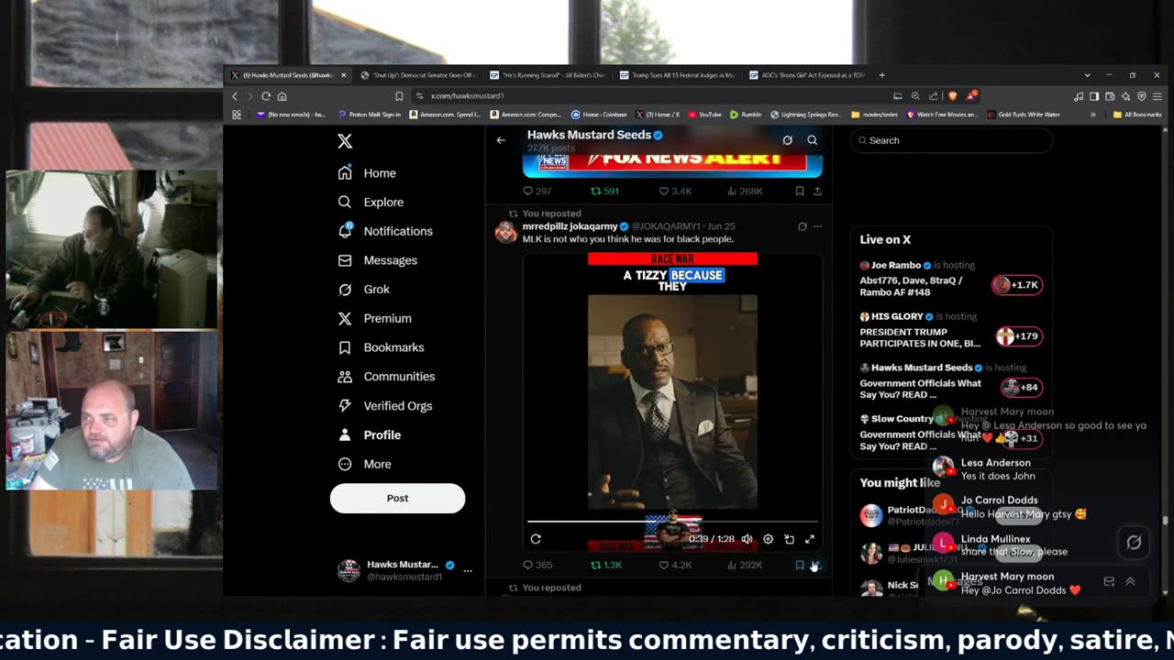1174x660 pixels.
Task: View analytics showing 292K views
Action: (x=745, y=566)
